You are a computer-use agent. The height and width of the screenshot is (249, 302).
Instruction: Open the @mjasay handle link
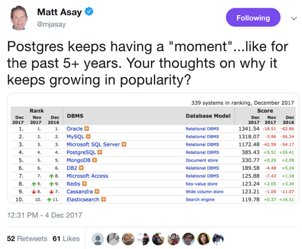(x=52, y=24)
